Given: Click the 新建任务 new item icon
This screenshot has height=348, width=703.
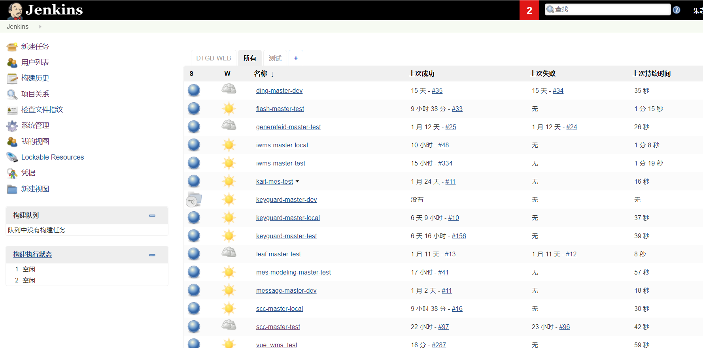Looking at the screenshot, I should pyautogui.click(x=12, y=47).
